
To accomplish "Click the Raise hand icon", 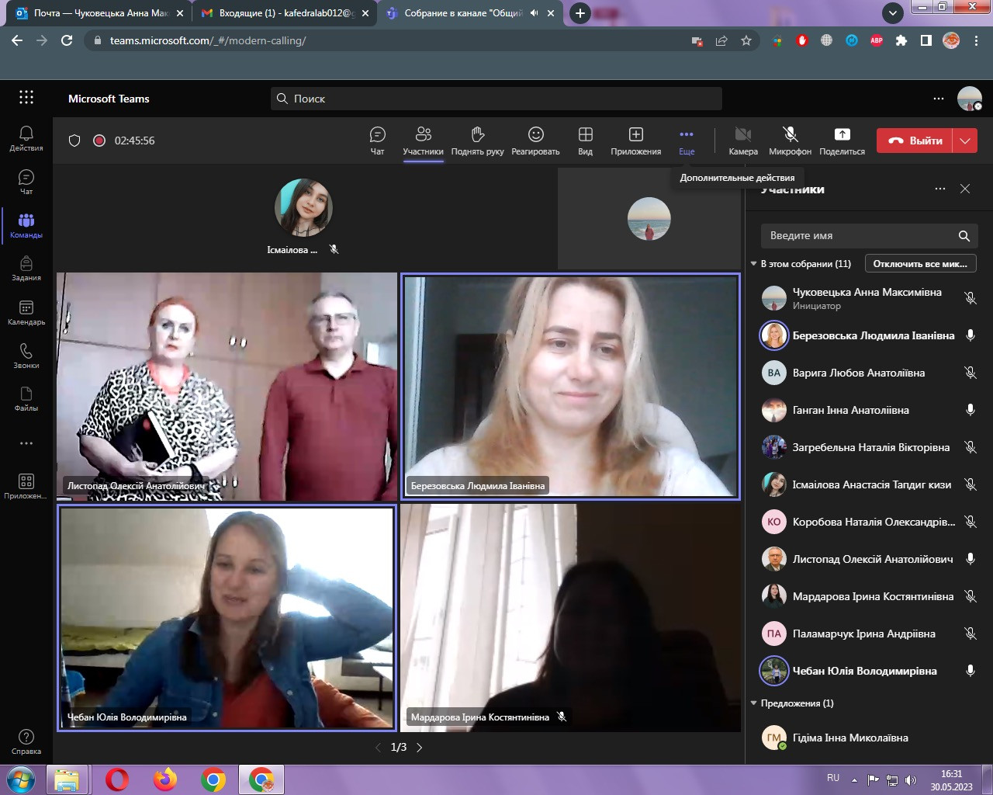I will pos(477,141).
